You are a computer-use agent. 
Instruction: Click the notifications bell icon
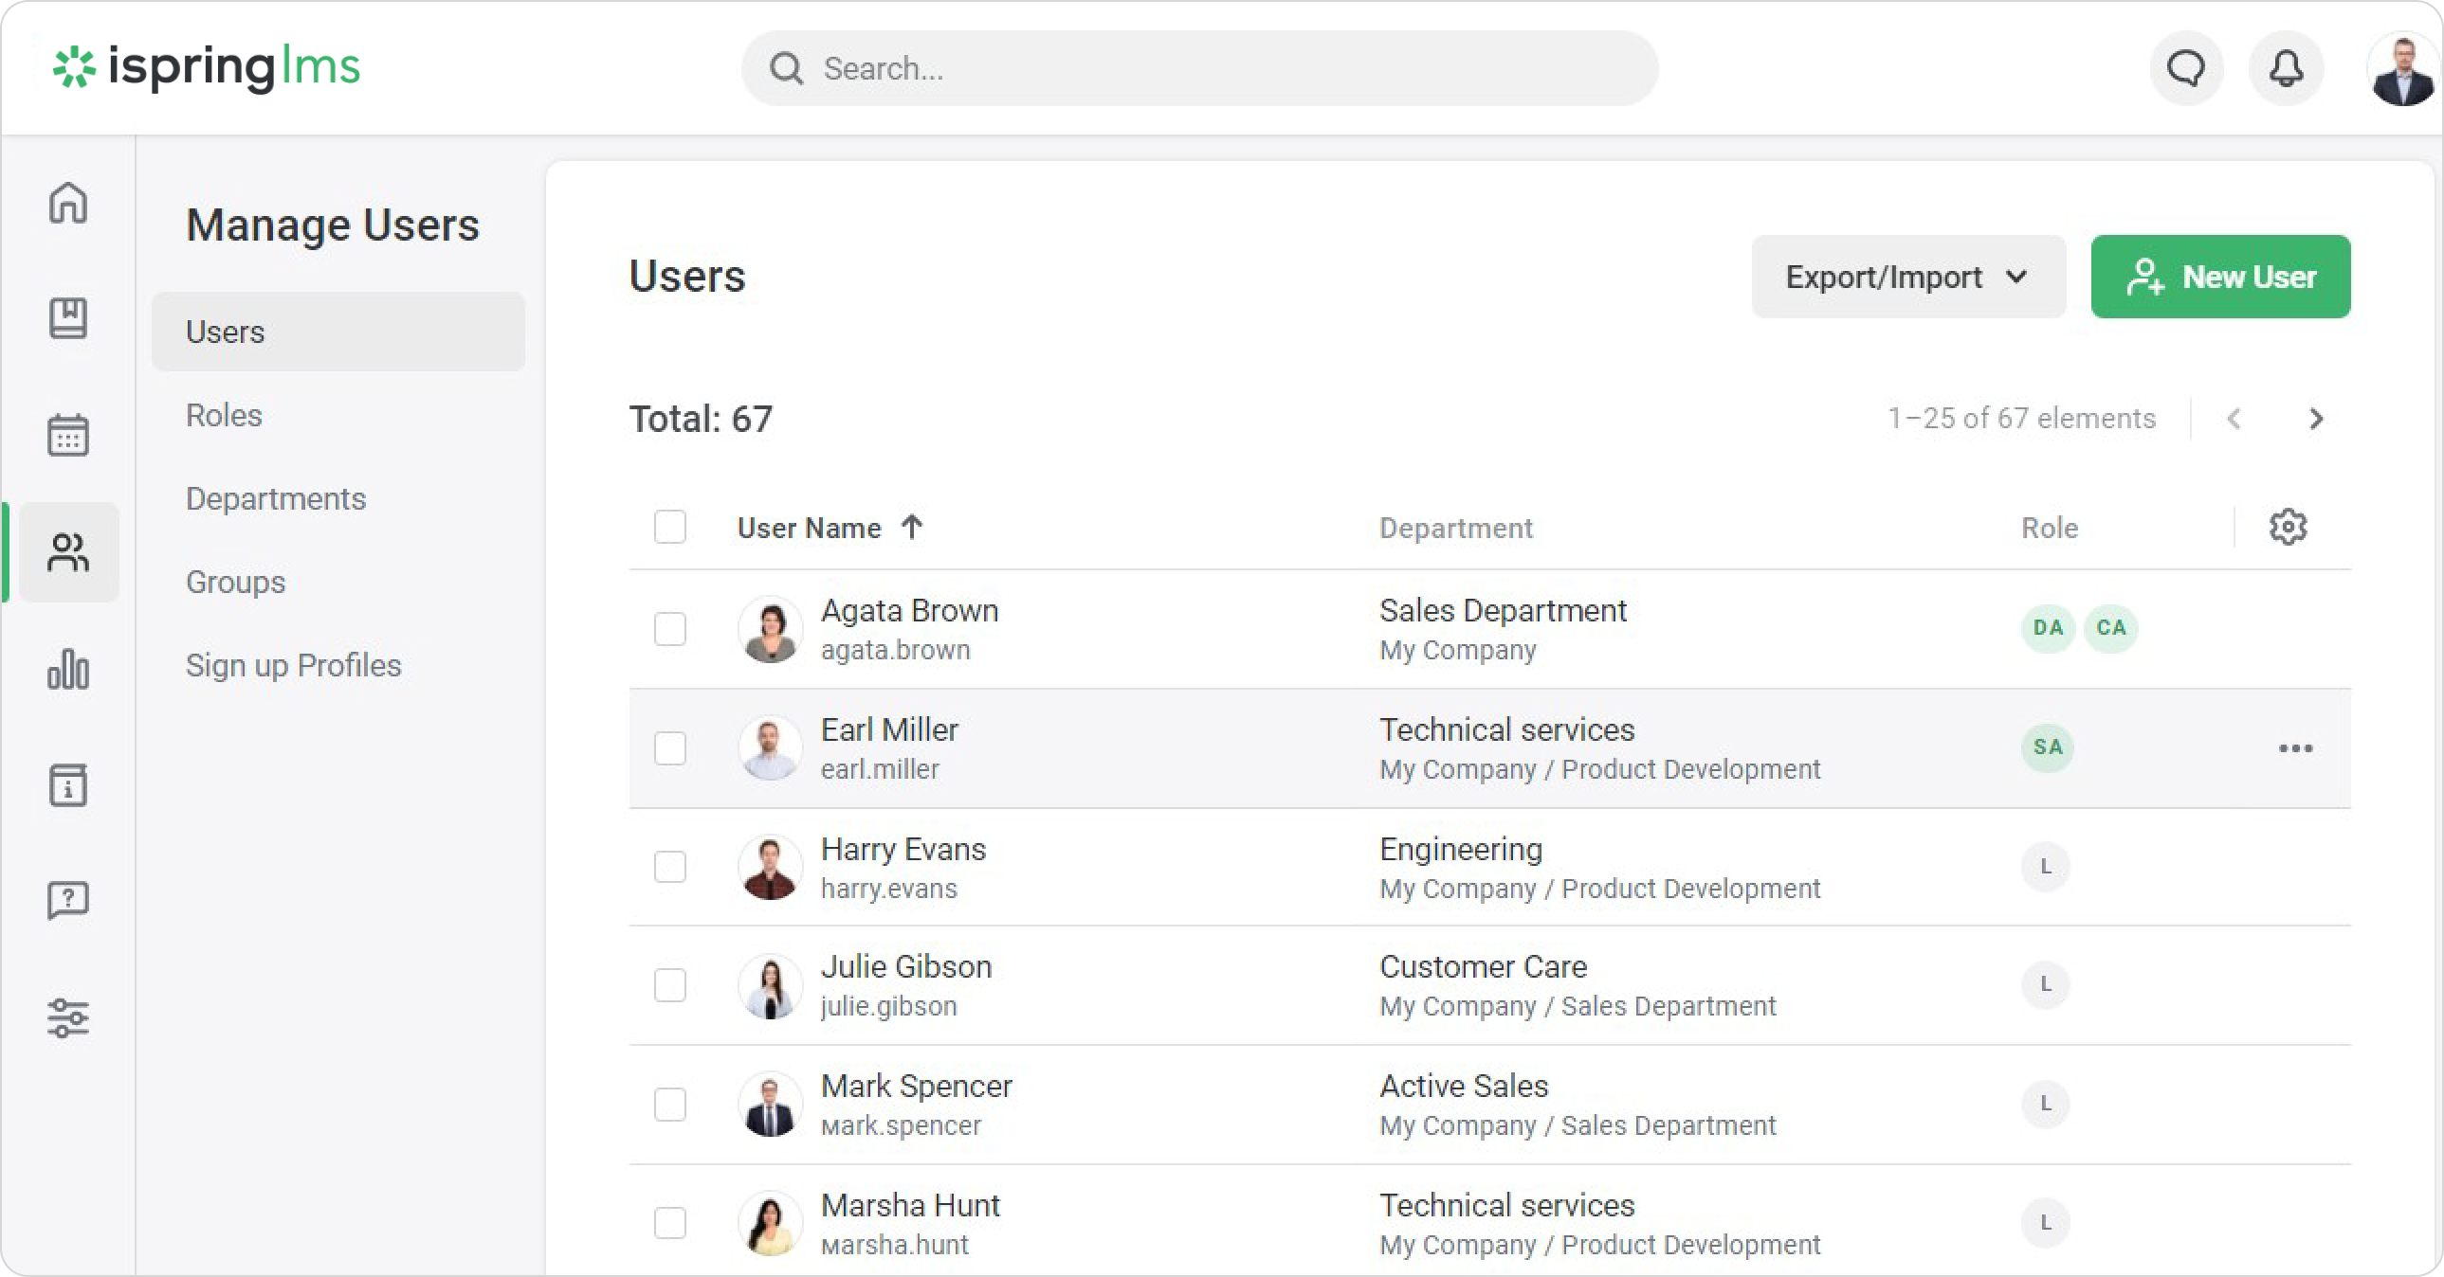[x=2286, y=68]
